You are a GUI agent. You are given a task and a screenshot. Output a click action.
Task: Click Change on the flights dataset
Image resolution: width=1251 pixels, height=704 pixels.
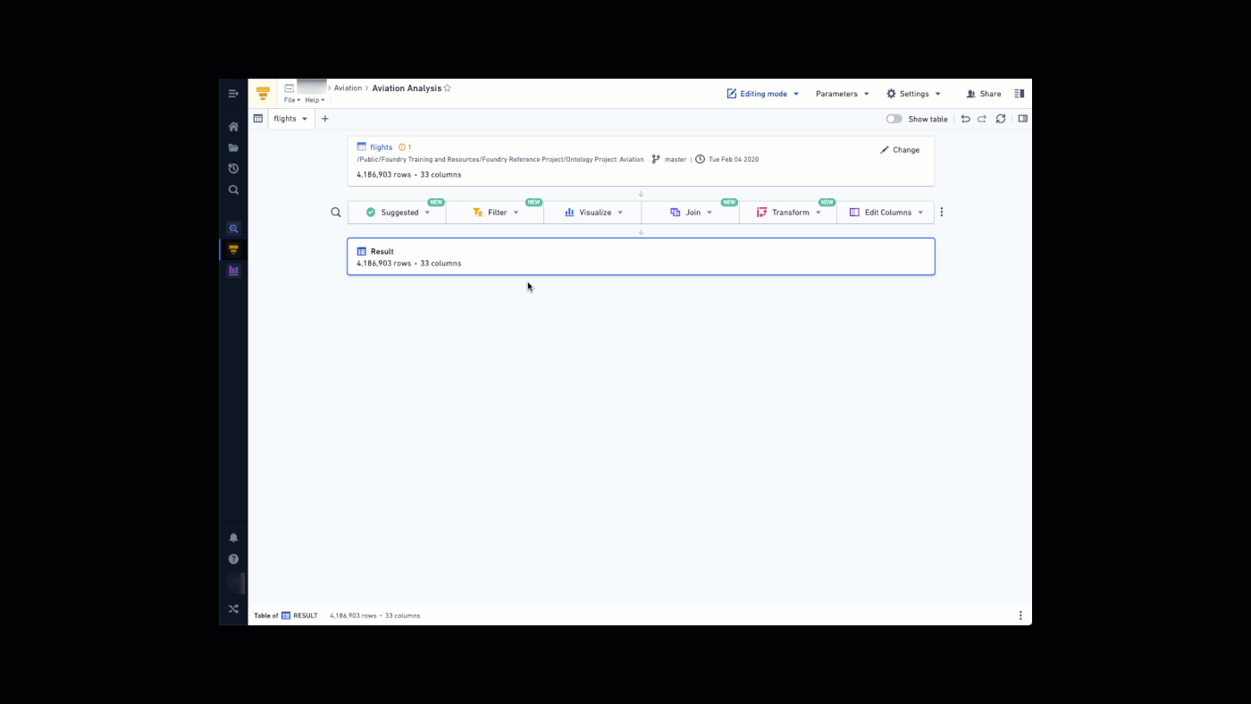(899, 150)
